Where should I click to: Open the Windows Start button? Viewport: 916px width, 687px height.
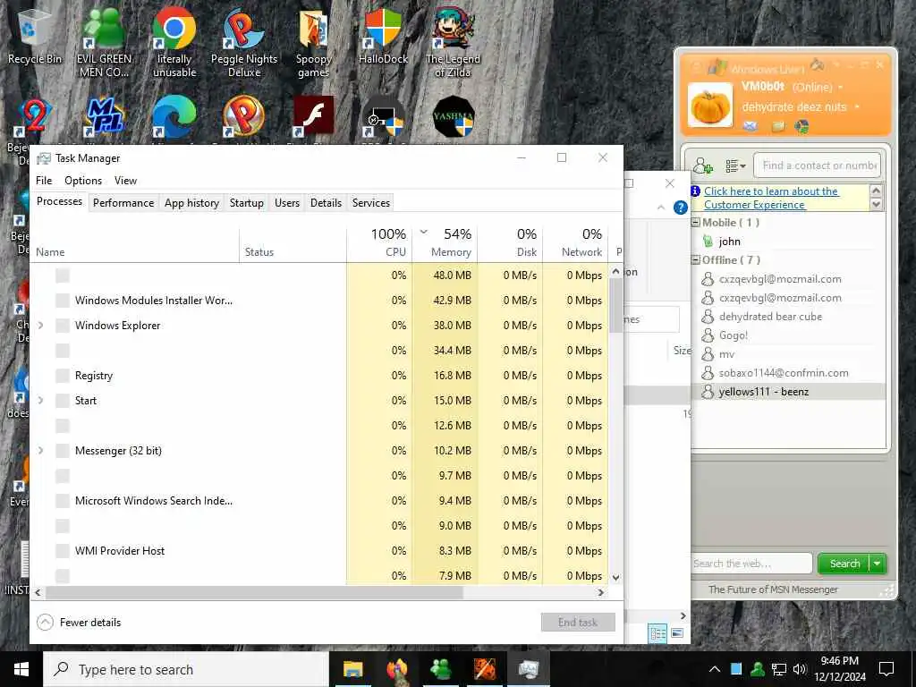pyautogui.click(x=21, y=669)
